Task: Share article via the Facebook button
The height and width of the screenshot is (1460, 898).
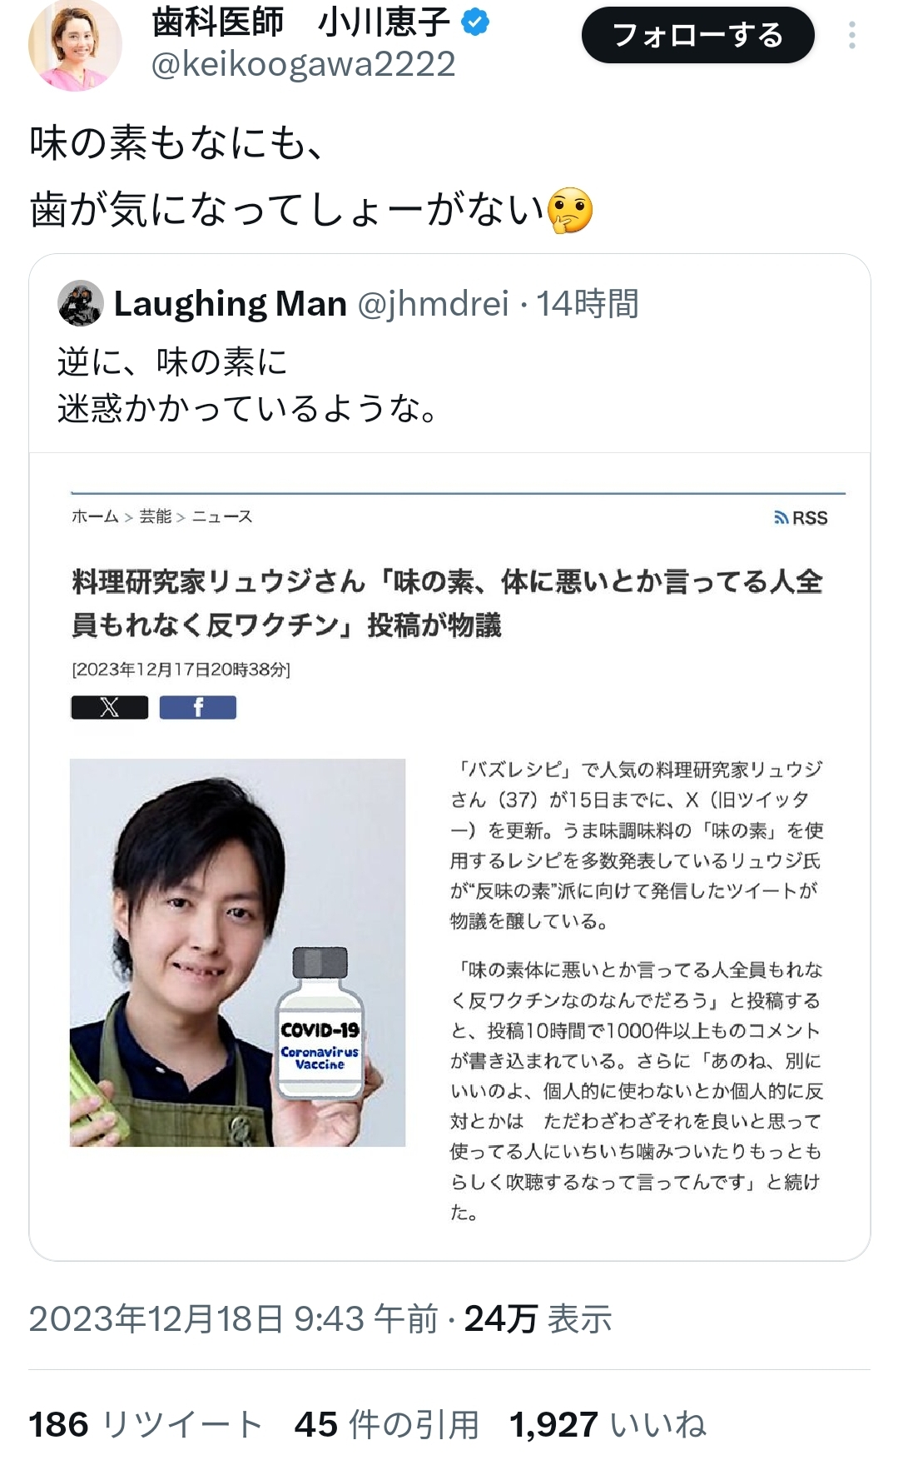Action: (x=198, y=707)
